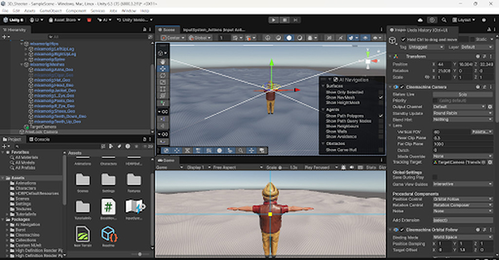Screen dimensions: 499x260
Task: Toggle the Static checkbox in Inspector
Action: tap(472, 39)
